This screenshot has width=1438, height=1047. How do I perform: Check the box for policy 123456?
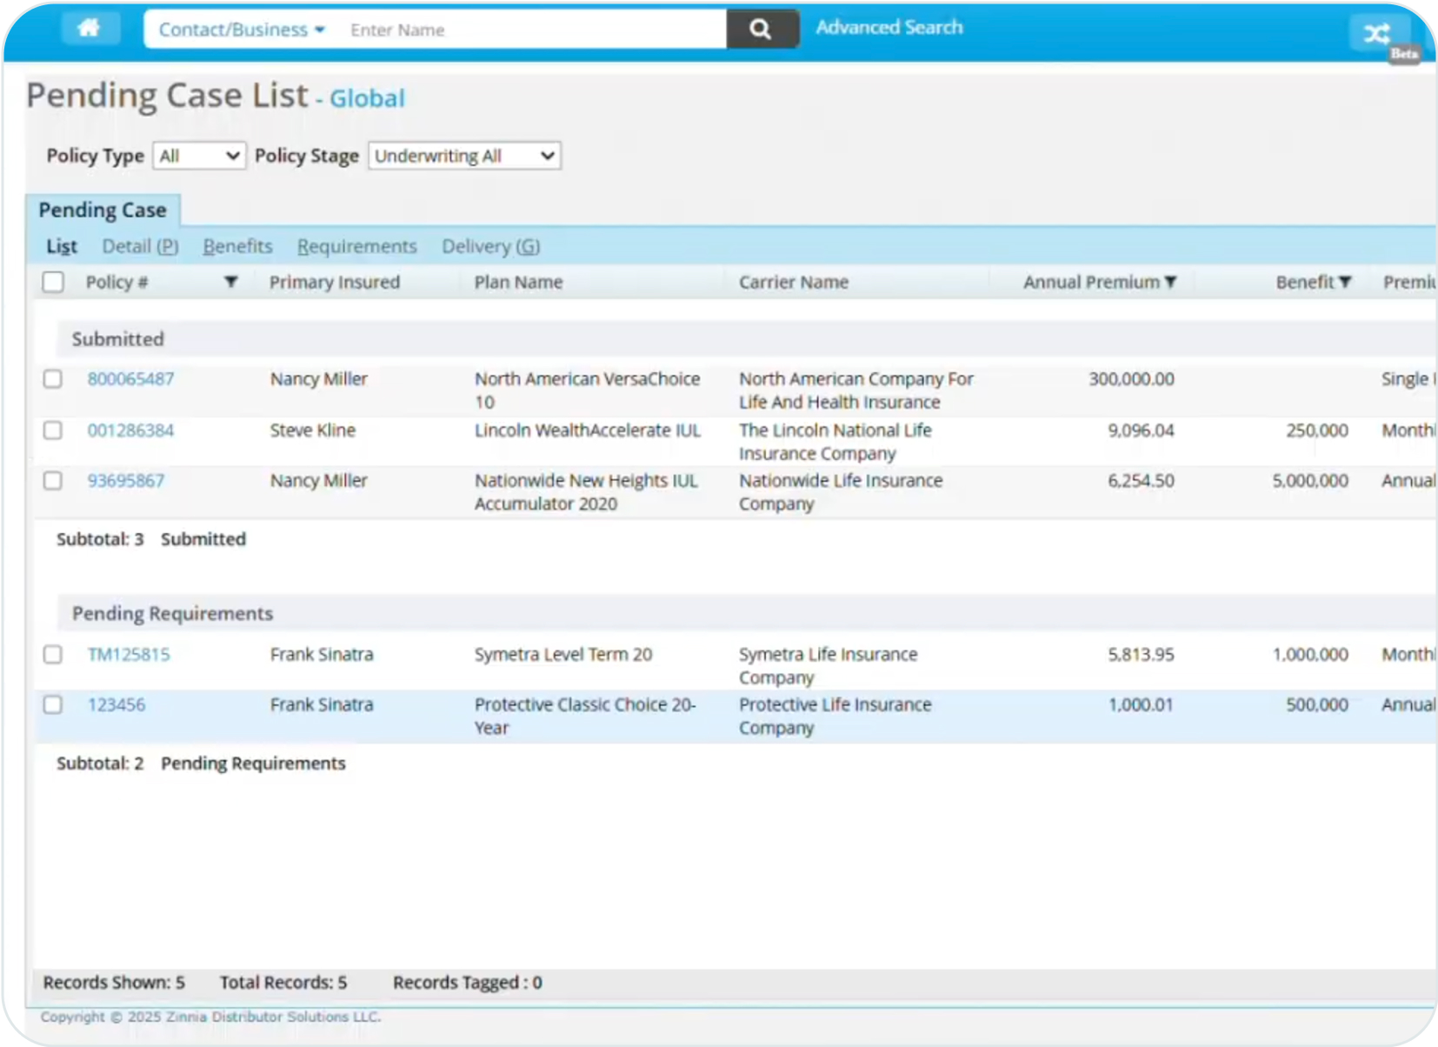pyautogui.click(x=53, y=705)
